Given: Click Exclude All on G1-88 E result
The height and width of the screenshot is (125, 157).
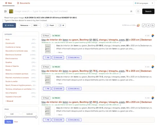Looking at the screenshot, I should (x=74, y=57).
